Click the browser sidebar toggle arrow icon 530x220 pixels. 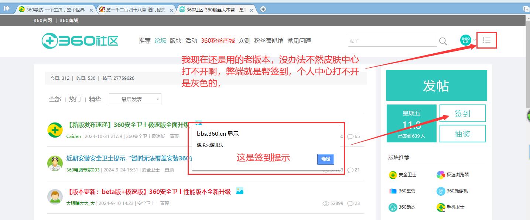pos(7,8)
